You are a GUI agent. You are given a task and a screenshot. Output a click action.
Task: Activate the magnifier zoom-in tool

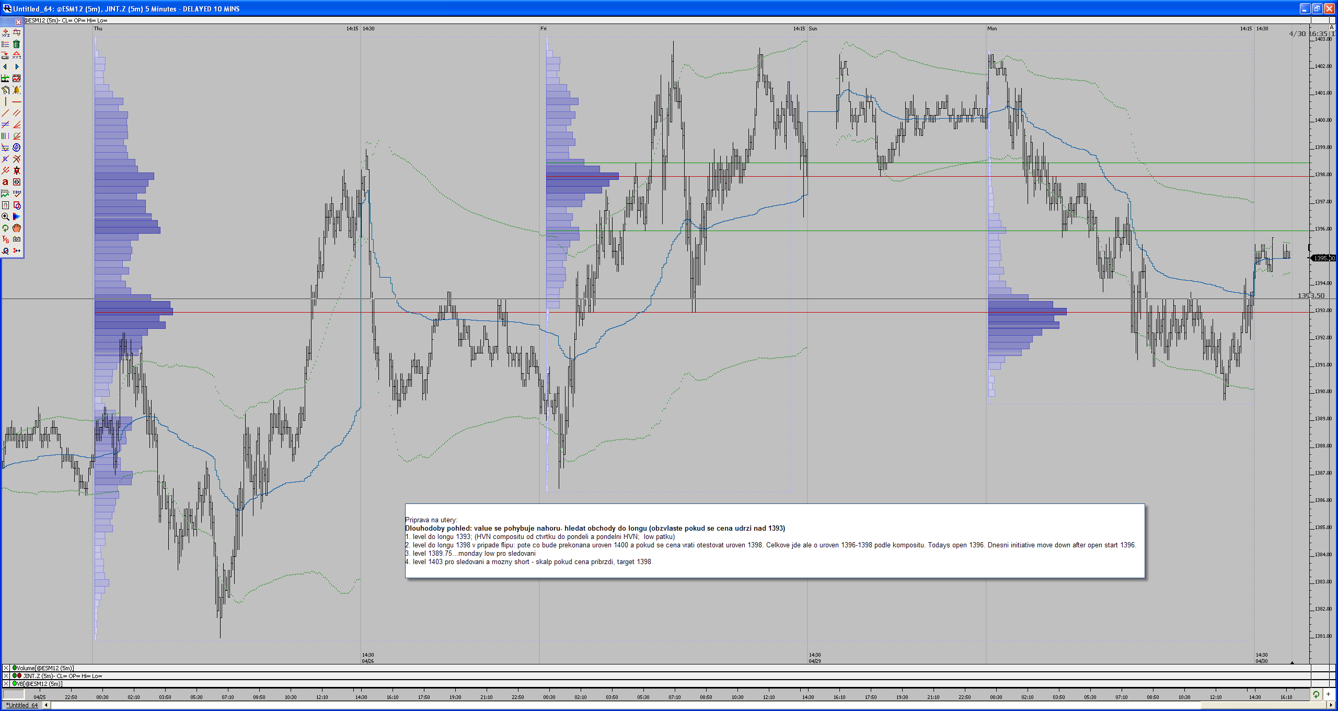[x=5, y=216]
